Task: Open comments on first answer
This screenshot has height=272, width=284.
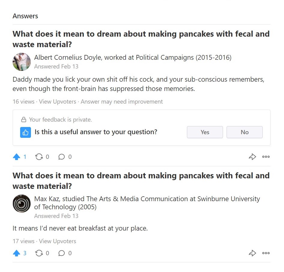Action: (x=62, y=157)
